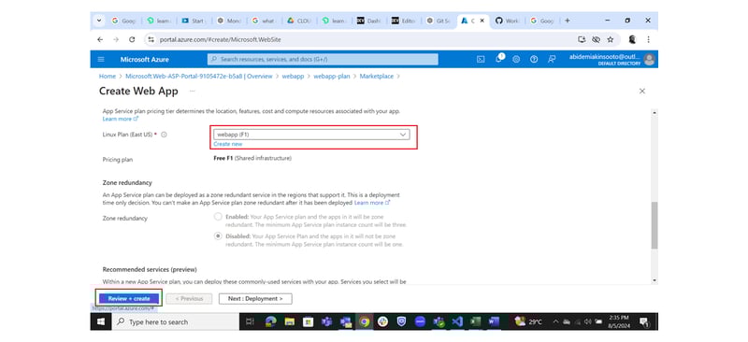Select the Enabled zone redundancy option
Screen dimensions: 748x342
pyautogui.click(x=218, y=217)
